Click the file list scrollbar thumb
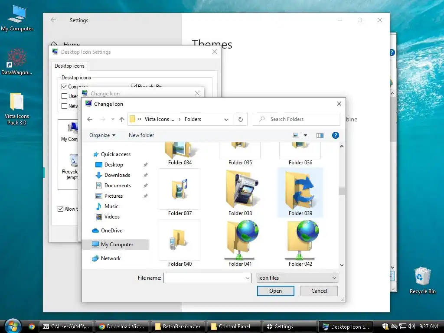This screenshot has width=444, height=333. (342, 191)
